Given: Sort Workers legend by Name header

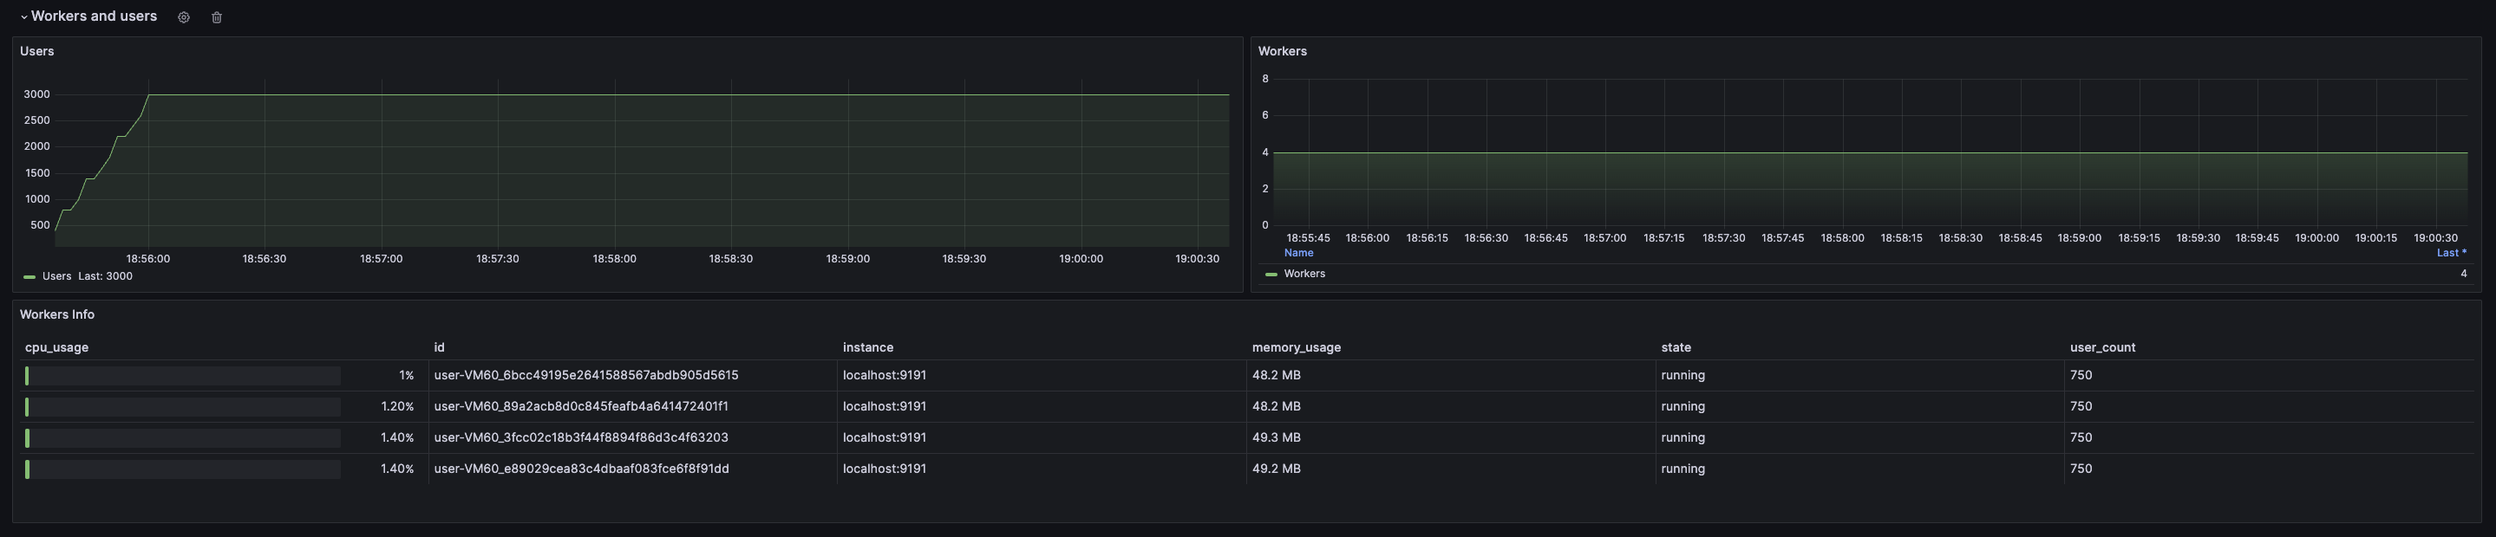Looking at the screenshot, I should [1298, 253].
